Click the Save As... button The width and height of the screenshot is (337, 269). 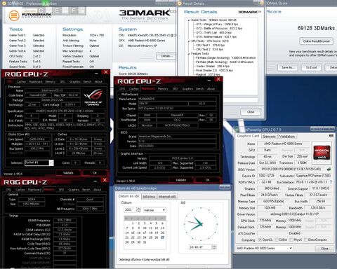[288, 67]
